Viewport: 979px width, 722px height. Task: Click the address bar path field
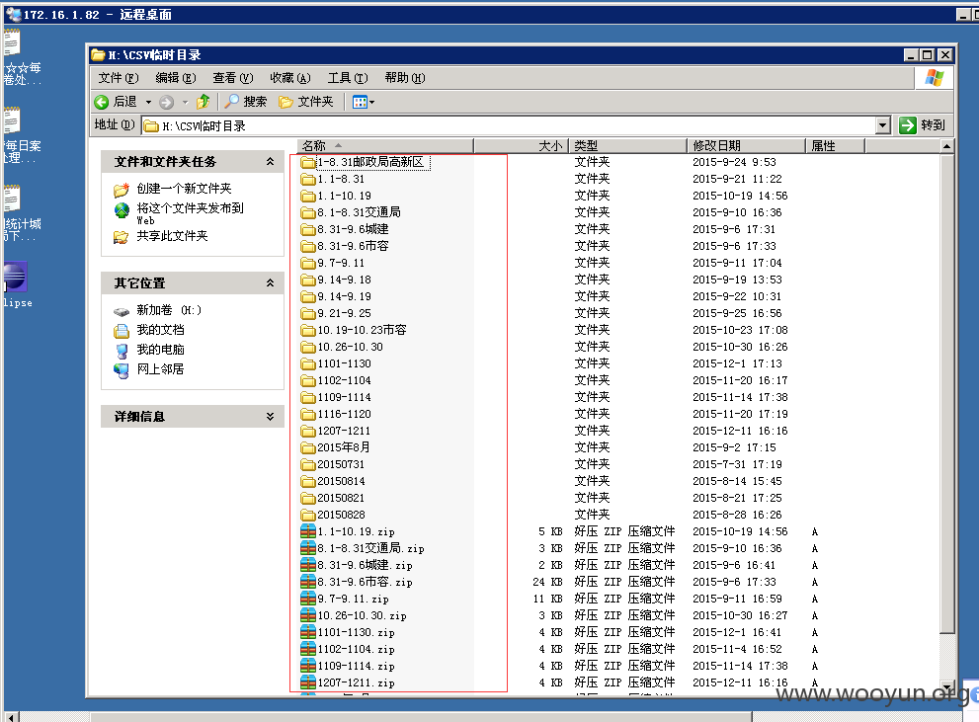click(508, 126)
